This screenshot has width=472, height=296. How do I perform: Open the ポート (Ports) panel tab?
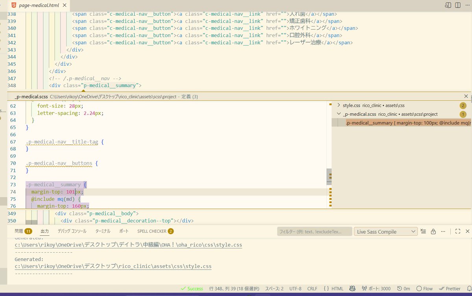[124, 231]
